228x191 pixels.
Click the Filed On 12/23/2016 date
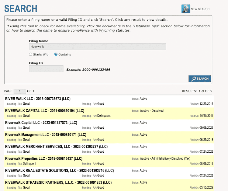pyautogui.click(x=206, y=104)
